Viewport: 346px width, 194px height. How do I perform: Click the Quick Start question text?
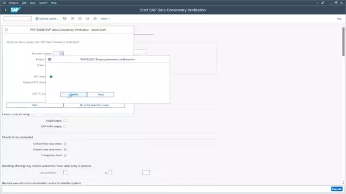coord(43,42)
